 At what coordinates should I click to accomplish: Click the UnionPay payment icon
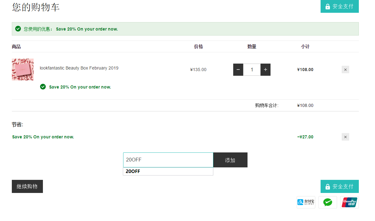pos(350,202)
